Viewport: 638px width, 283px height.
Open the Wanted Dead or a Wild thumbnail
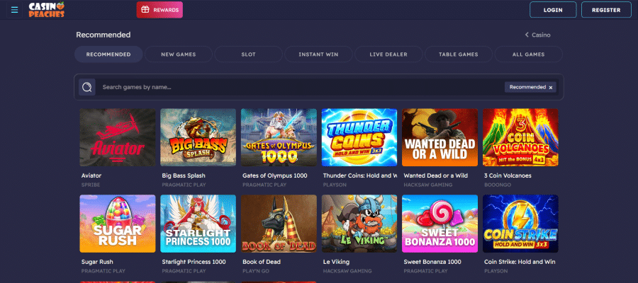tap(440, 137)
